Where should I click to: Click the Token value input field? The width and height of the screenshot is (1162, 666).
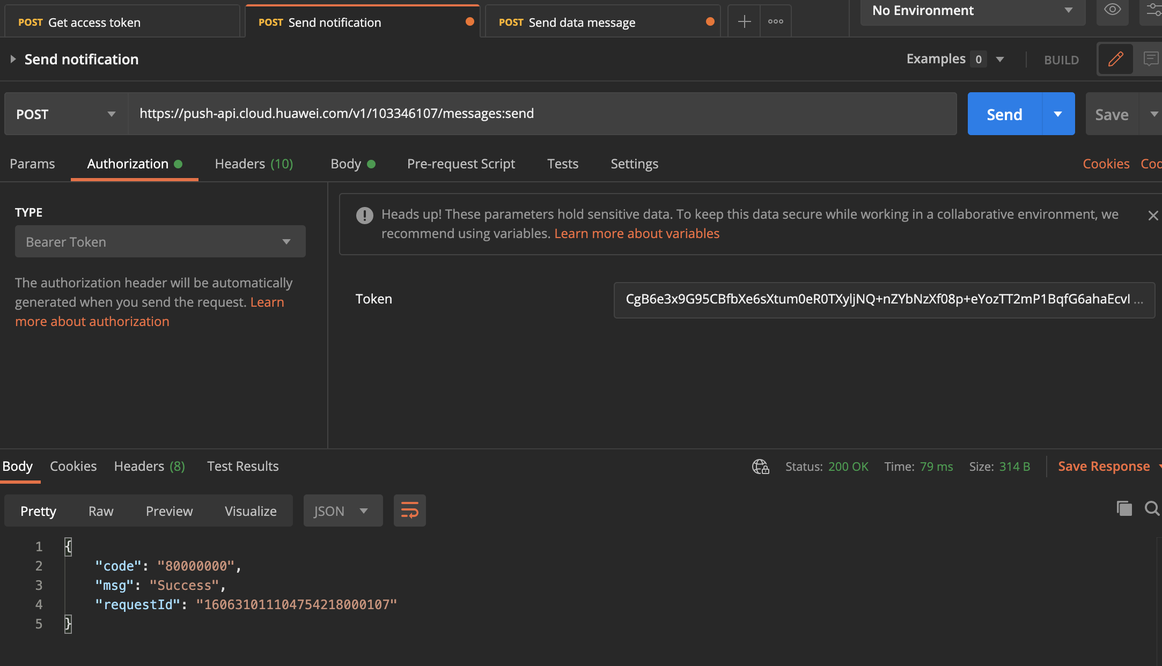point(884,300)
